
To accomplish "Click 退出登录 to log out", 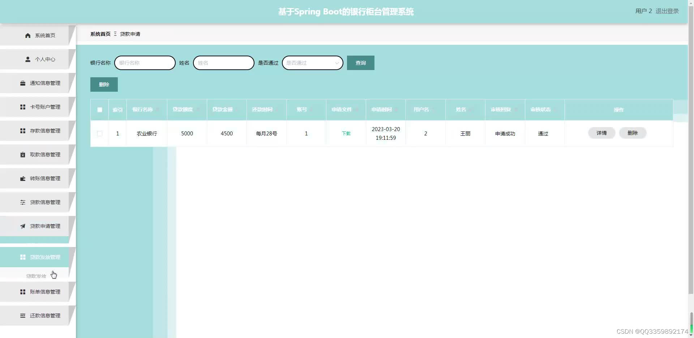I will coord(667,11).
